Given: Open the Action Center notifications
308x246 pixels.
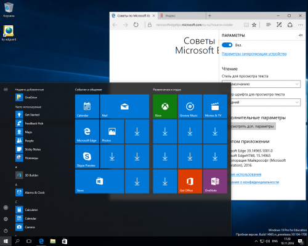Looking at the screenshot, I should [301, 241].
